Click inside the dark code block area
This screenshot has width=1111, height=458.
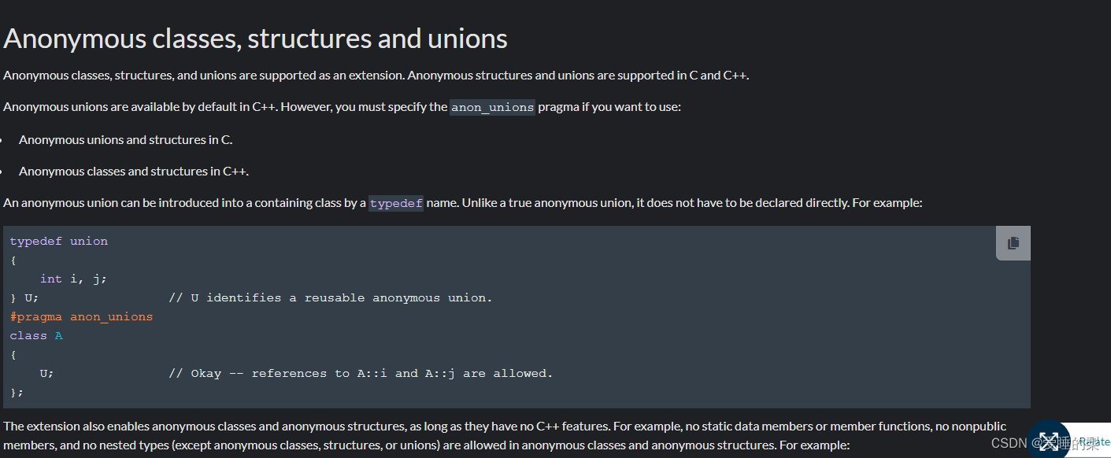coord(512,346)
